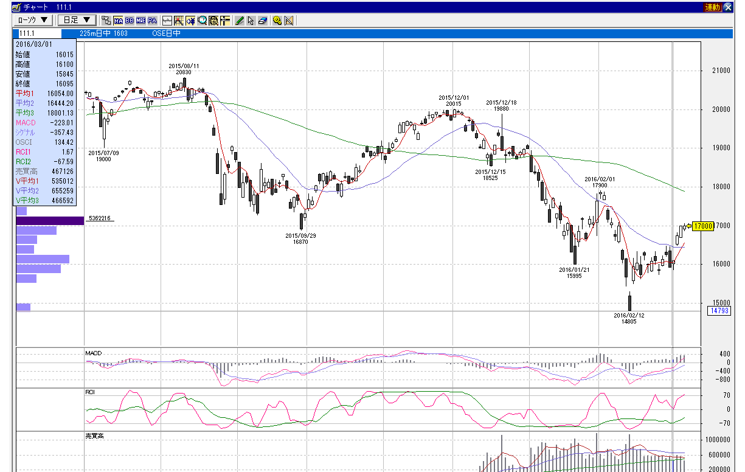Open chart settings gear icon
The height and width of the screenshot is (472, 745).
point(277,20)
